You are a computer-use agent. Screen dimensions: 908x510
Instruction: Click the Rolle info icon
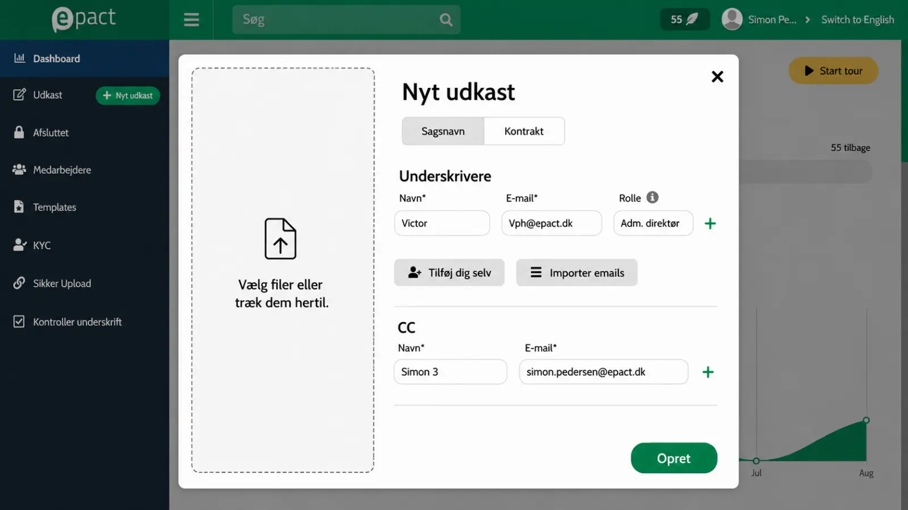pos(653,197)
